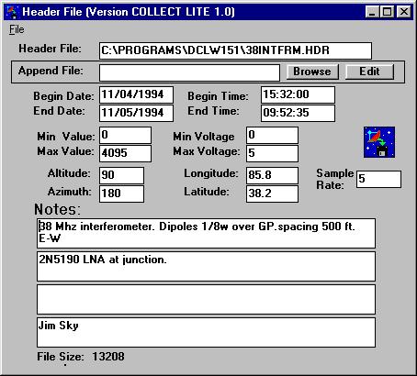Viewport: 417px width, 376px height.
Task: Click the radio telescope save icon
Action: click(x=379, y=142)
